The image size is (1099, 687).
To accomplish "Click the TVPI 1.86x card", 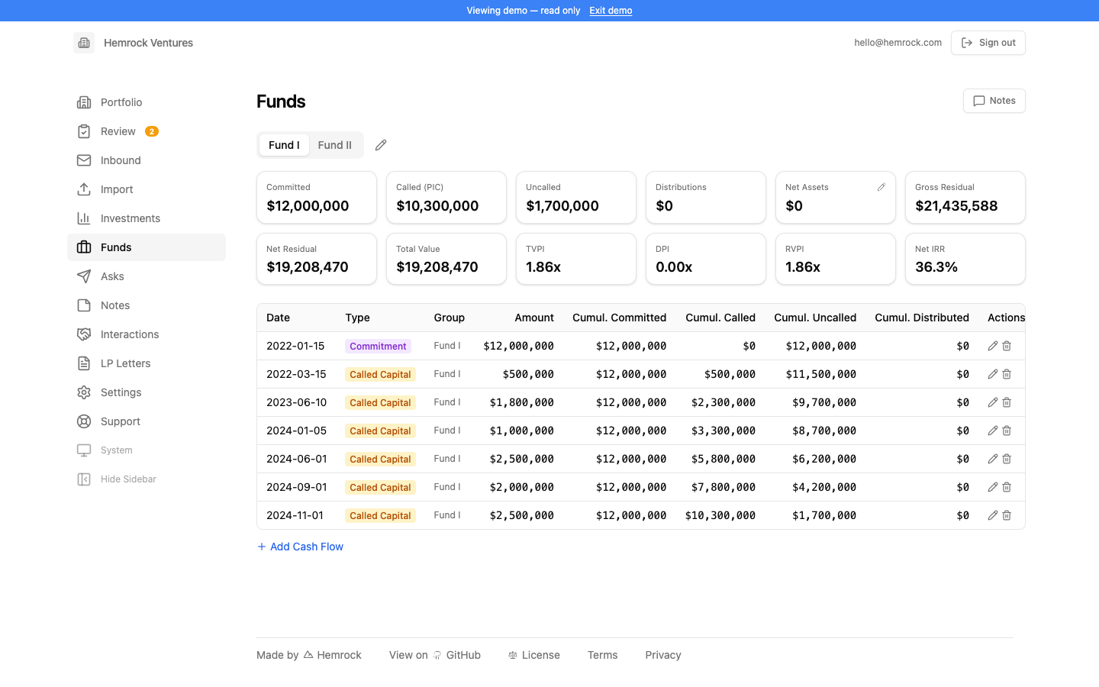I will pyautogui.click(x=576, y=259).
